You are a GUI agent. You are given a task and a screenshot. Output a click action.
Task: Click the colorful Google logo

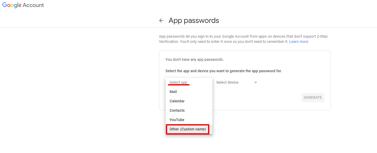pos(12,5)
